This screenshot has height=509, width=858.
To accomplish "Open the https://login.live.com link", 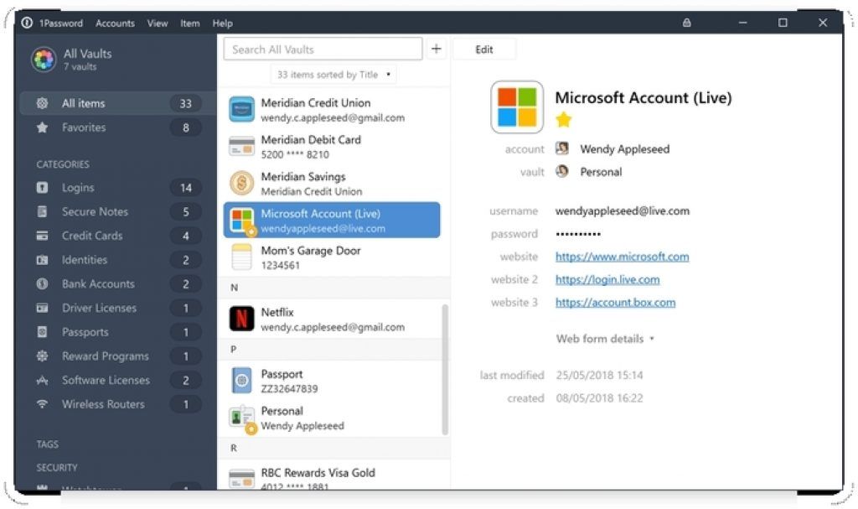I will [607, 279].
